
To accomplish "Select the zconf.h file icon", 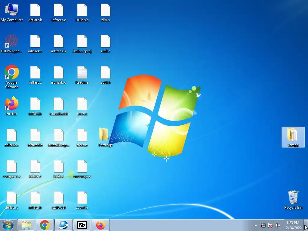I will (x=82, y=200).
